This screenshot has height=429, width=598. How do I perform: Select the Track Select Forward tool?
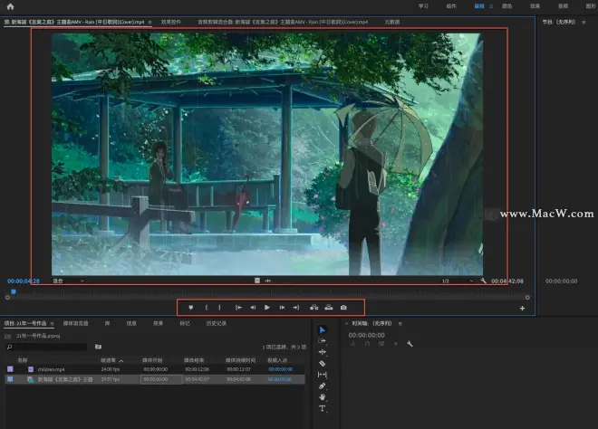tap(323, 341)
